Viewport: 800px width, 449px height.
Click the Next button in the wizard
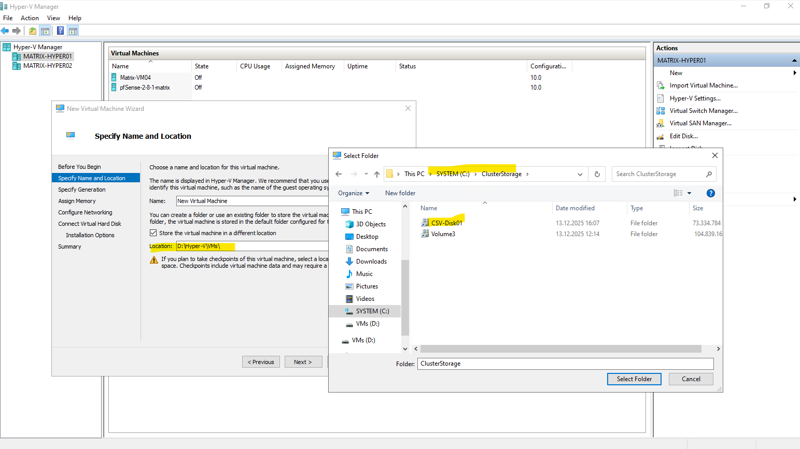303,362
